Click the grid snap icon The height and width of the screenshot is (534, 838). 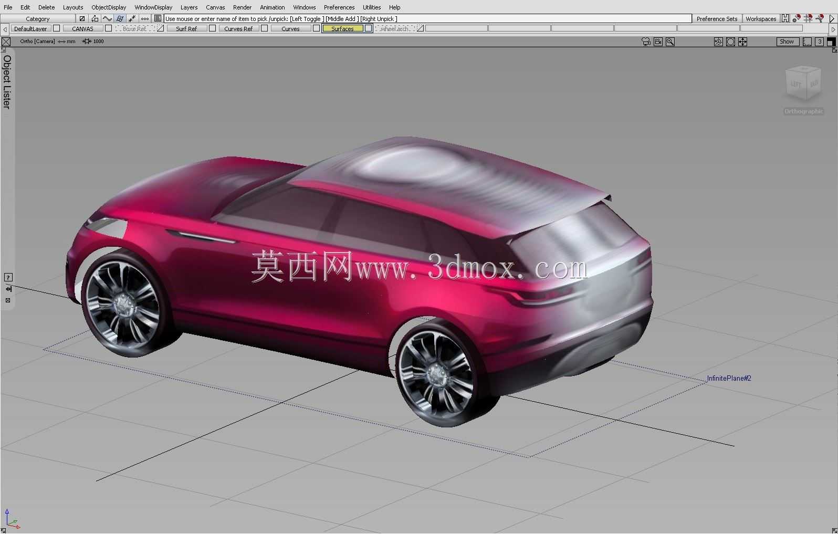[x=809, y=18]
